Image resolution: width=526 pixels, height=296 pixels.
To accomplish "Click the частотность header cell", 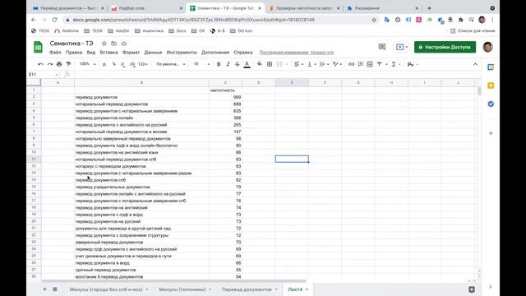I will coord(225,90).
